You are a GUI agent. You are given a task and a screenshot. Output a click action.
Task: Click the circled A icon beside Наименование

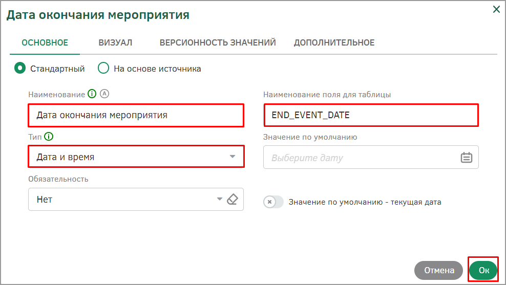[x=104, y=94]
